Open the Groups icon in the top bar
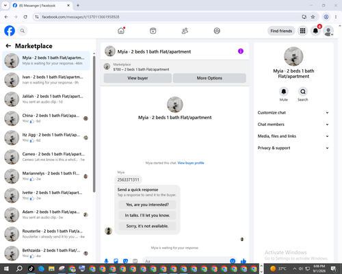Image resolution: width=342 pixels, height=274 pixels. pyautogui.click(x=217, y=31)
